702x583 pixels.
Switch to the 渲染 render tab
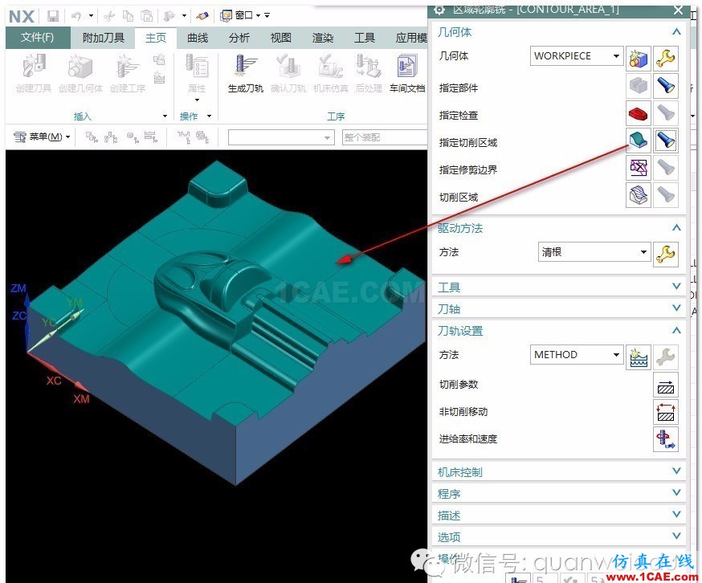tap(323, 38)
